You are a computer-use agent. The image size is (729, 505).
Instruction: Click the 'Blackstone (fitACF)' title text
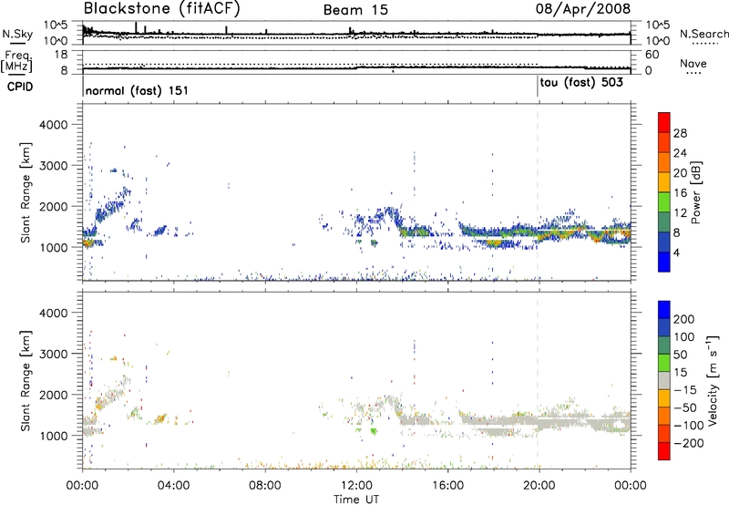(162, 8)
